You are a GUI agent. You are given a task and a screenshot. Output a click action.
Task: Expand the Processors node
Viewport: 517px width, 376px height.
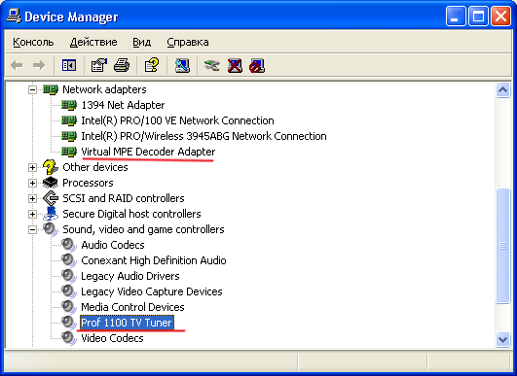[x=32, y=183]
